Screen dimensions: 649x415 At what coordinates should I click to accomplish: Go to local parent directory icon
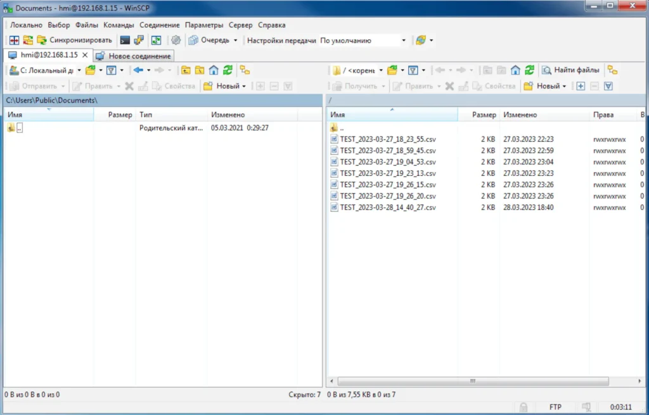coord(186,70)
